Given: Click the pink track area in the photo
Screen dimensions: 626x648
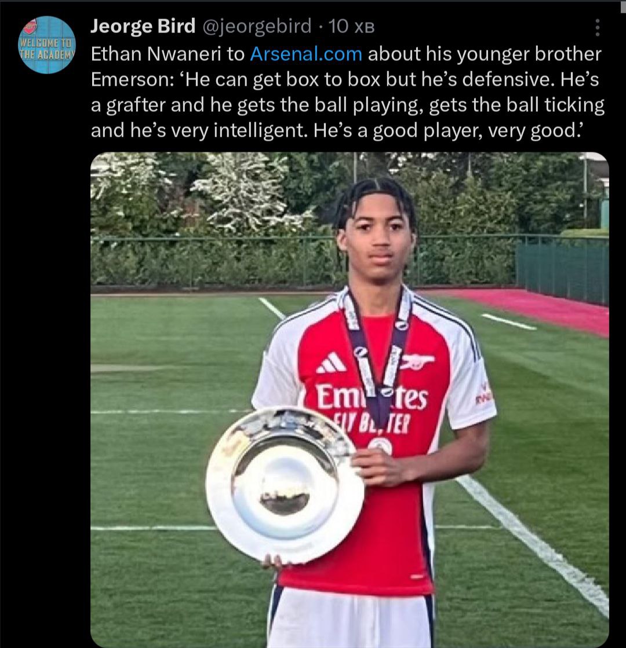Looking at the screenshot, I should click(x=537, y=307).
